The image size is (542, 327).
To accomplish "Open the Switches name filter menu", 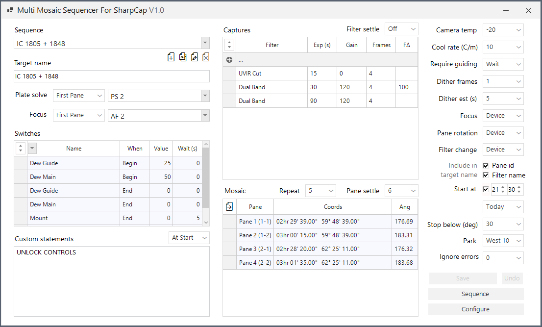I will coord(32,148).
